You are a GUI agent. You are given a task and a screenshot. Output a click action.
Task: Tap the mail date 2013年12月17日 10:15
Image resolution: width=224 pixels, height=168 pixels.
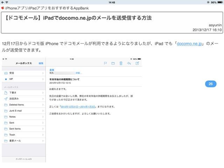(x=60, y=83)
